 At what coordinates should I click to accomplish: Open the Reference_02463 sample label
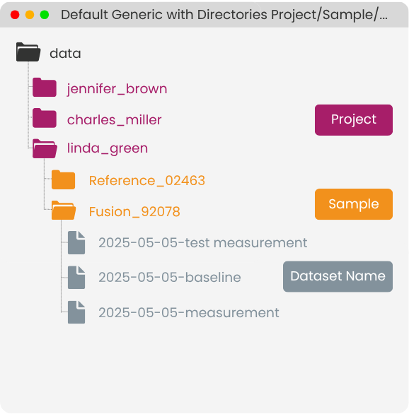[x=147, y=181]
